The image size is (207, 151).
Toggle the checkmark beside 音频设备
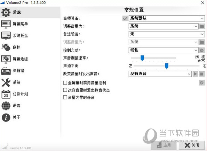pyautogui.click(x=125, y=18)
